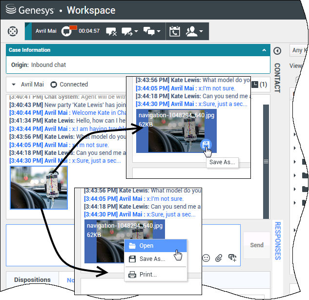
Task: Open the party action menu icon
Action: point(194,31)
